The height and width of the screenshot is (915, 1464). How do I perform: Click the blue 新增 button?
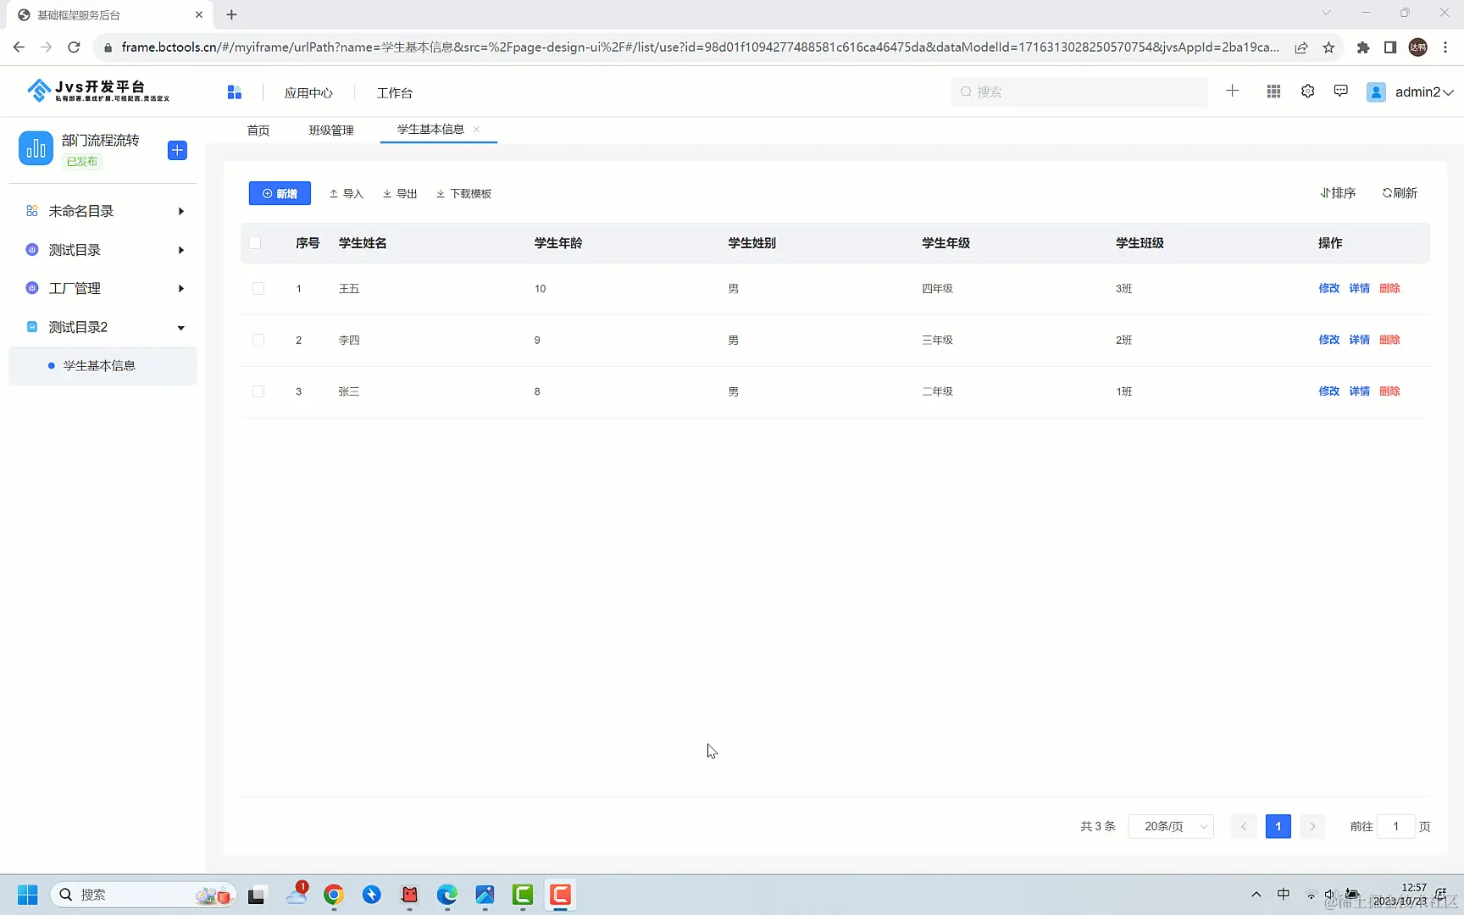280,193
